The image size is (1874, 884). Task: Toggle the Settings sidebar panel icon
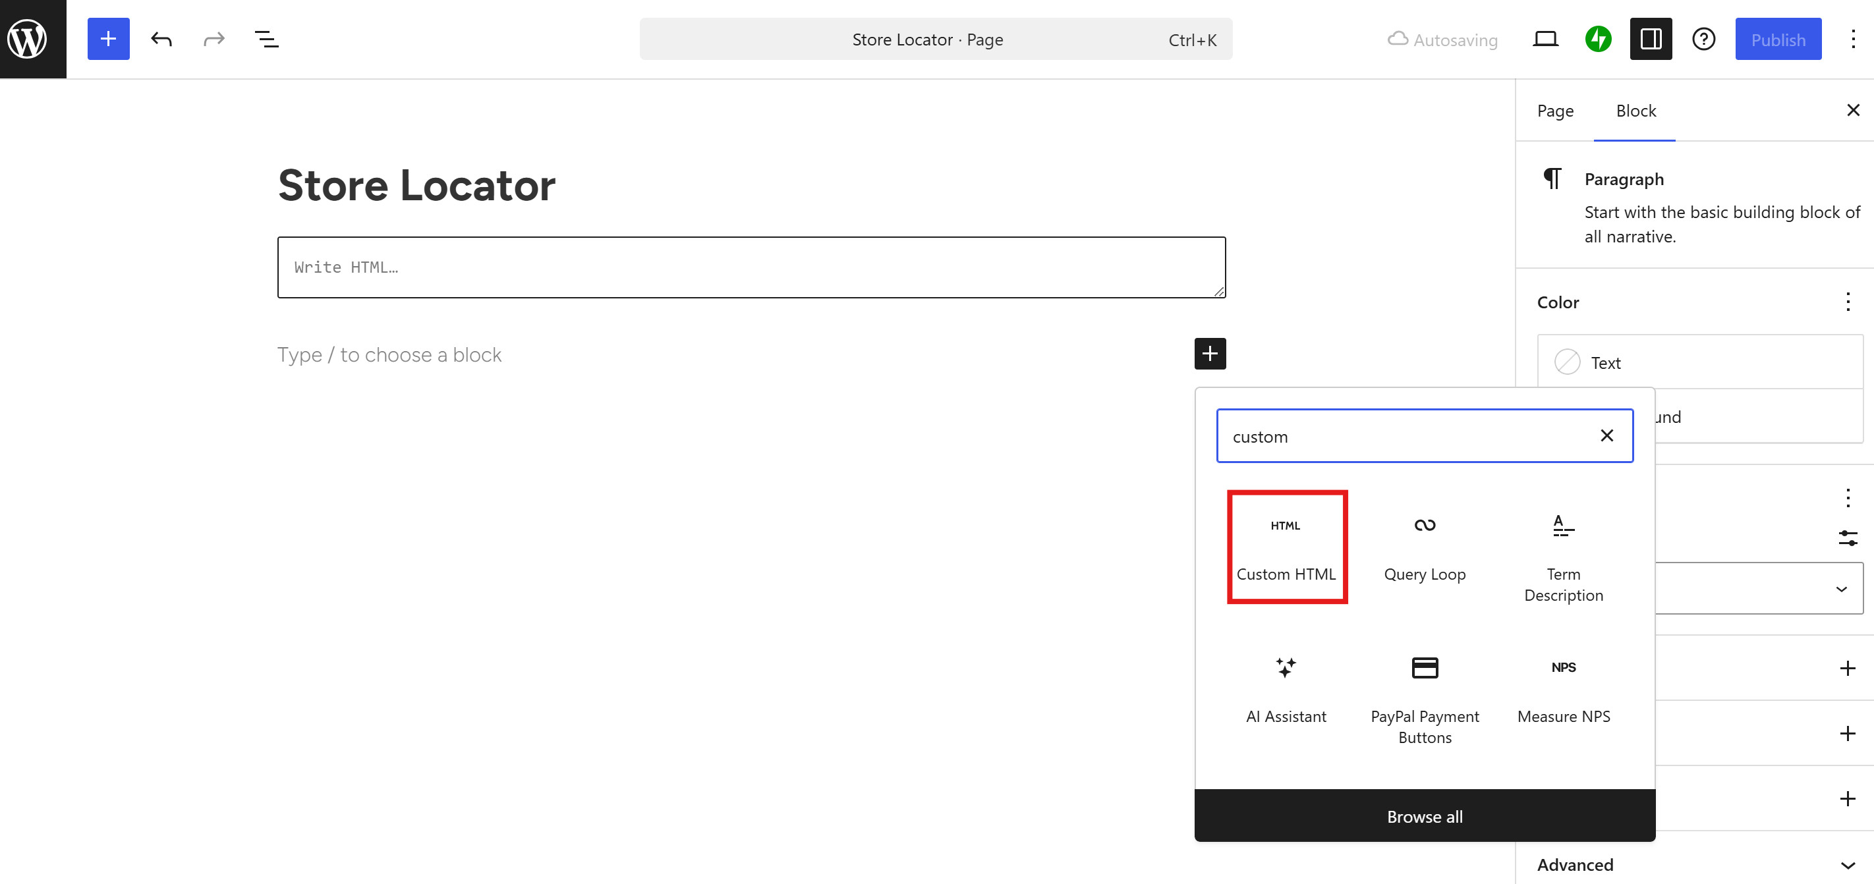pyautogui.click(x=1651, y=38)
